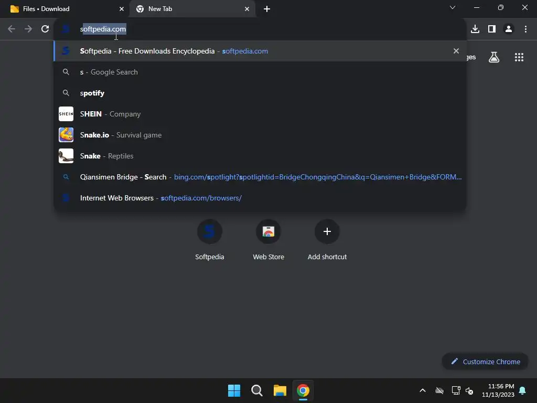537x403 pixels.
Task: Click the Chrome taskbar icon
Action: click(303, 390)
